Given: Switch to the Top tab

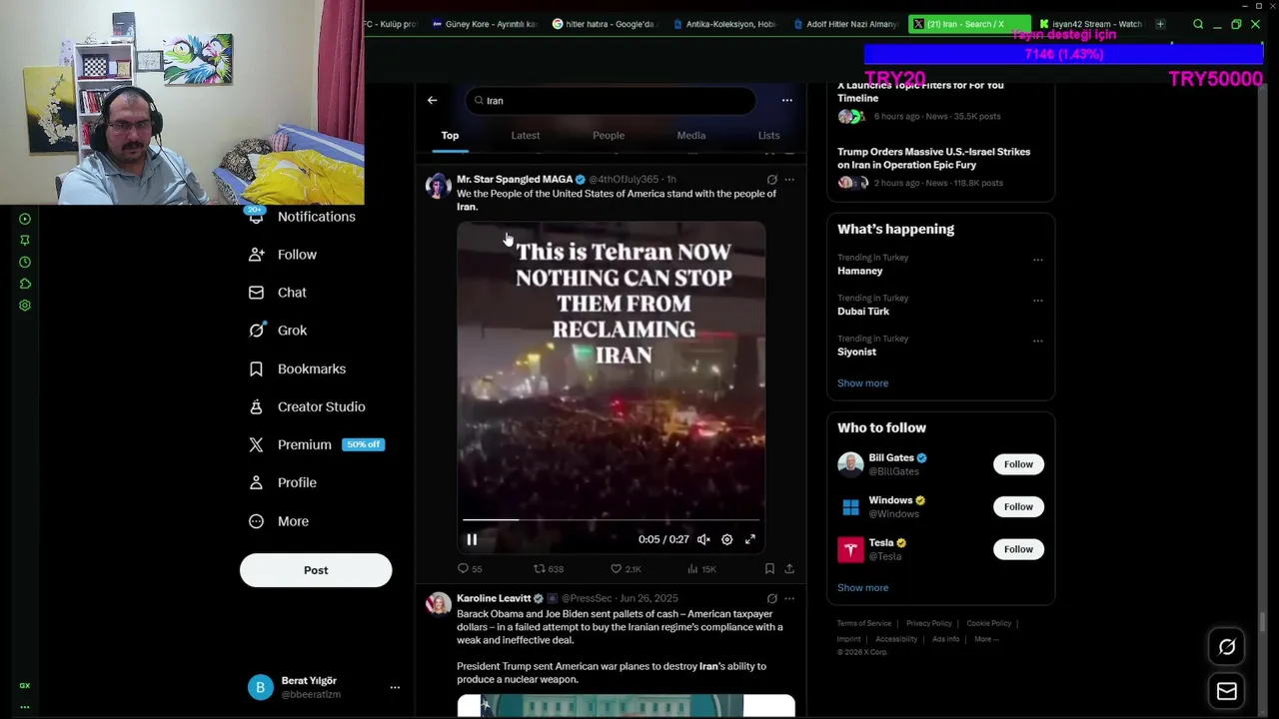Looking at the screenshot, I should 450,135.
